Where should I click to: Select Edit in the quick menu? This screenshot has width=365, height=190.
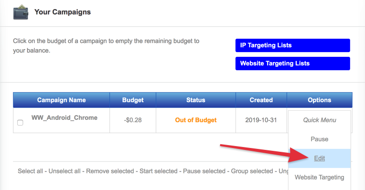pos(319,158)
